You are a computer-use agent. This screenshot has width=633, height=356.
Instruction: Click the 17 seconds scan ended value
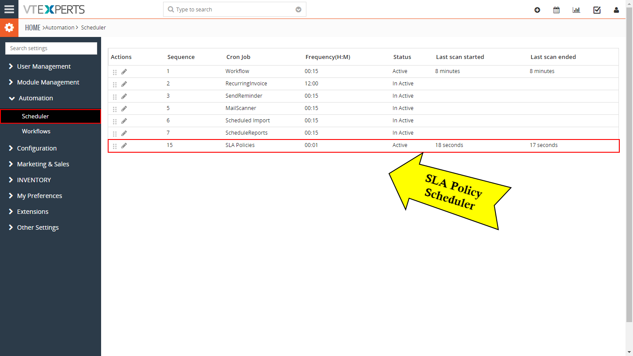pyautogui.click(x=544, y=145)
